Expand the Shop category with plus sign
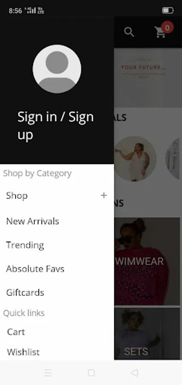 tap(104, 195)
